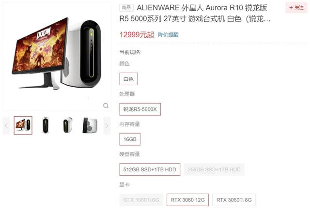The image size is (310, 213).
Task: Open first thumbnail with monitor and tower
Action: coord(23,125)
